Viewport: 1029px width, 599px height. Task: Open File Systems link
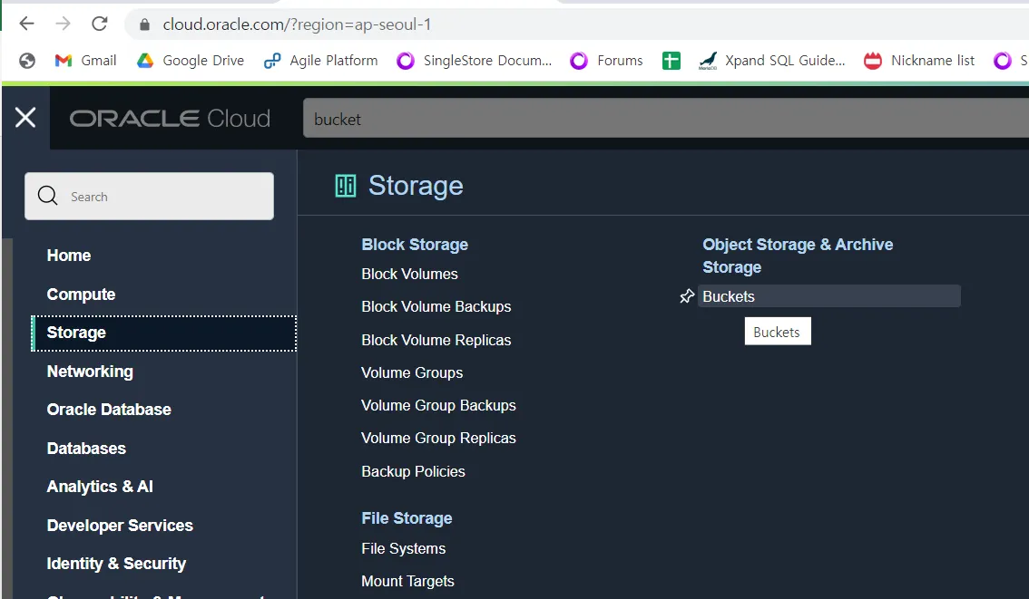[403, 548]
